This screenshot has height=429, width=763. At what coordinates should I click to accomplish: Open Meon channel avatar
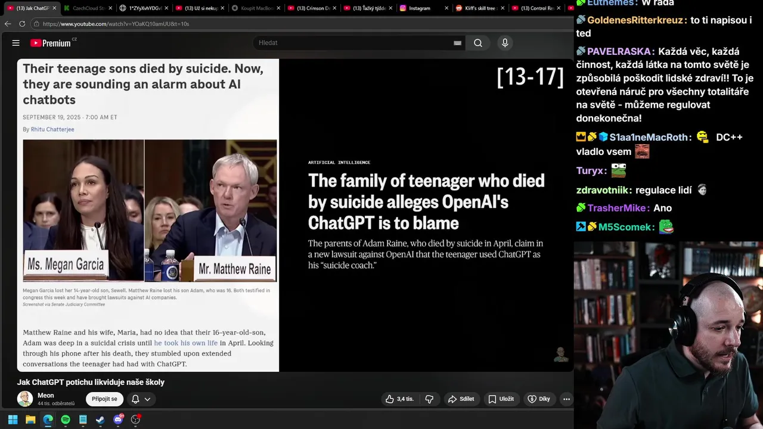(25, 399)
